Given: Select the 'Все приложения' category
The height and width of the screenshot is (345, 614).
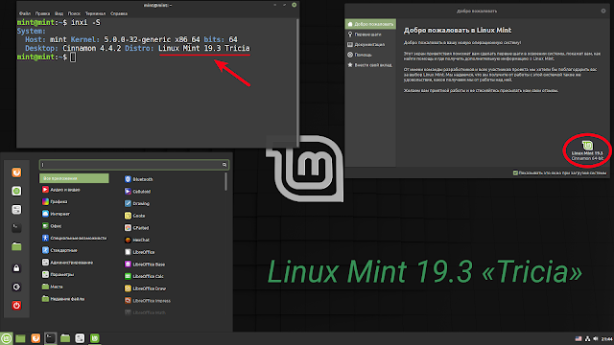Looking at the screenshot, I should [74, 178].
